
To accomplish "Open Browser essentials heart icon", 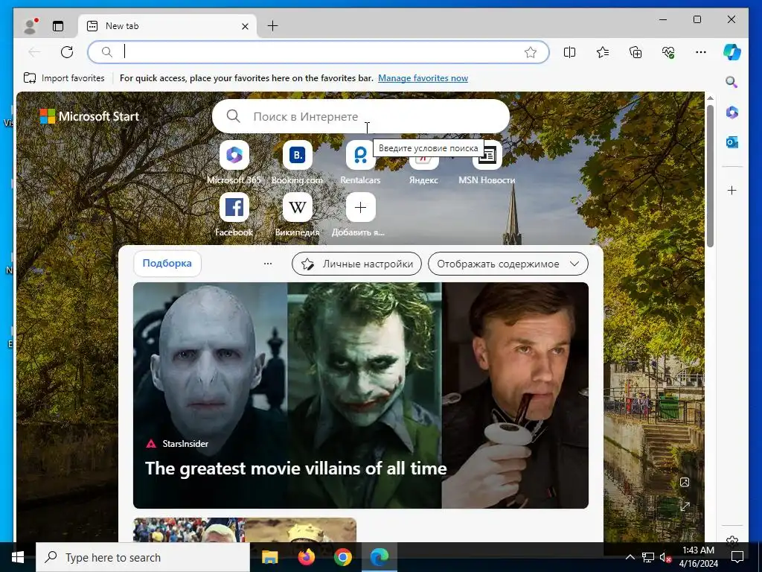I will coord(668,52).
